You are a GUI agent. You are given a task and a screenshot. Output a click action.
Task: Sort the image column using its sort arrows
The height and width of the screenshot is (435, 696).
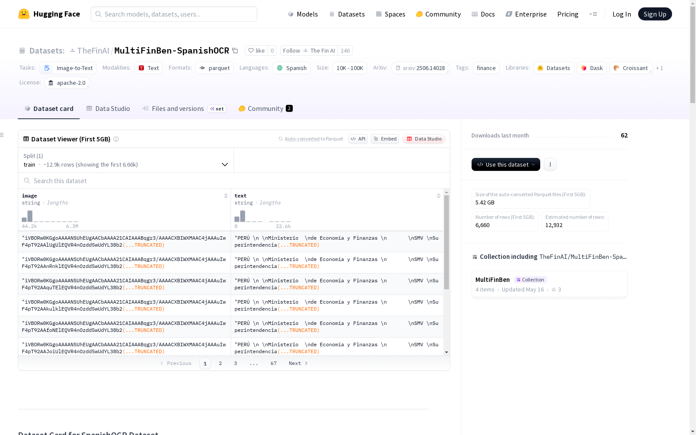click(226, 196)
